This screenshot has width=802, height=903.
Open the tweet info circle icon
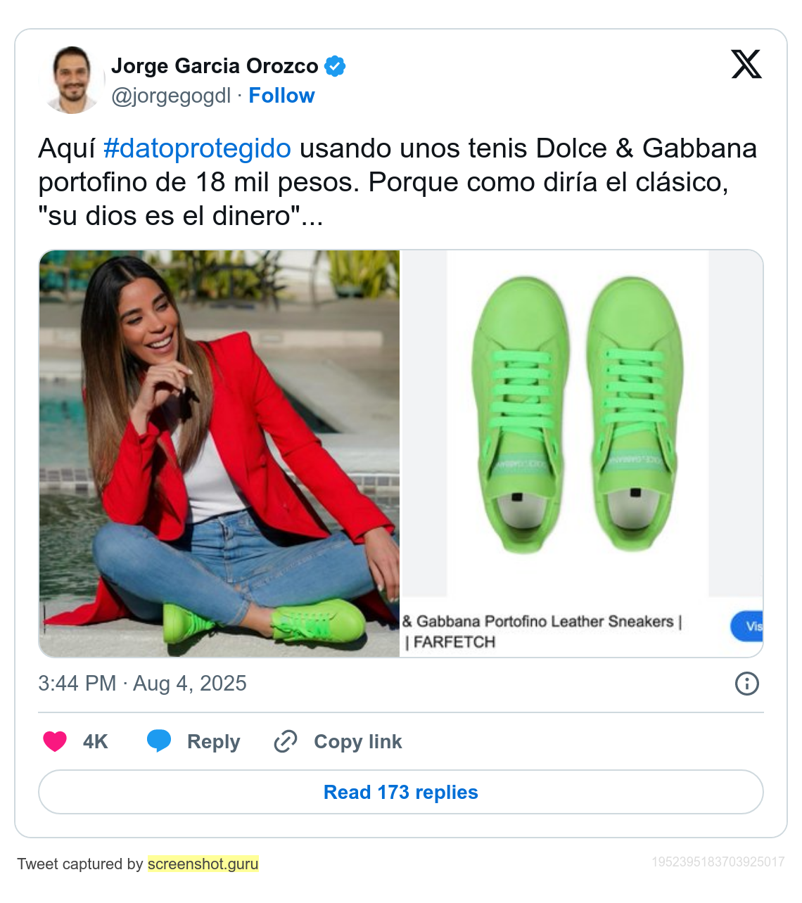pyautogui.click(x=746, y=683)
